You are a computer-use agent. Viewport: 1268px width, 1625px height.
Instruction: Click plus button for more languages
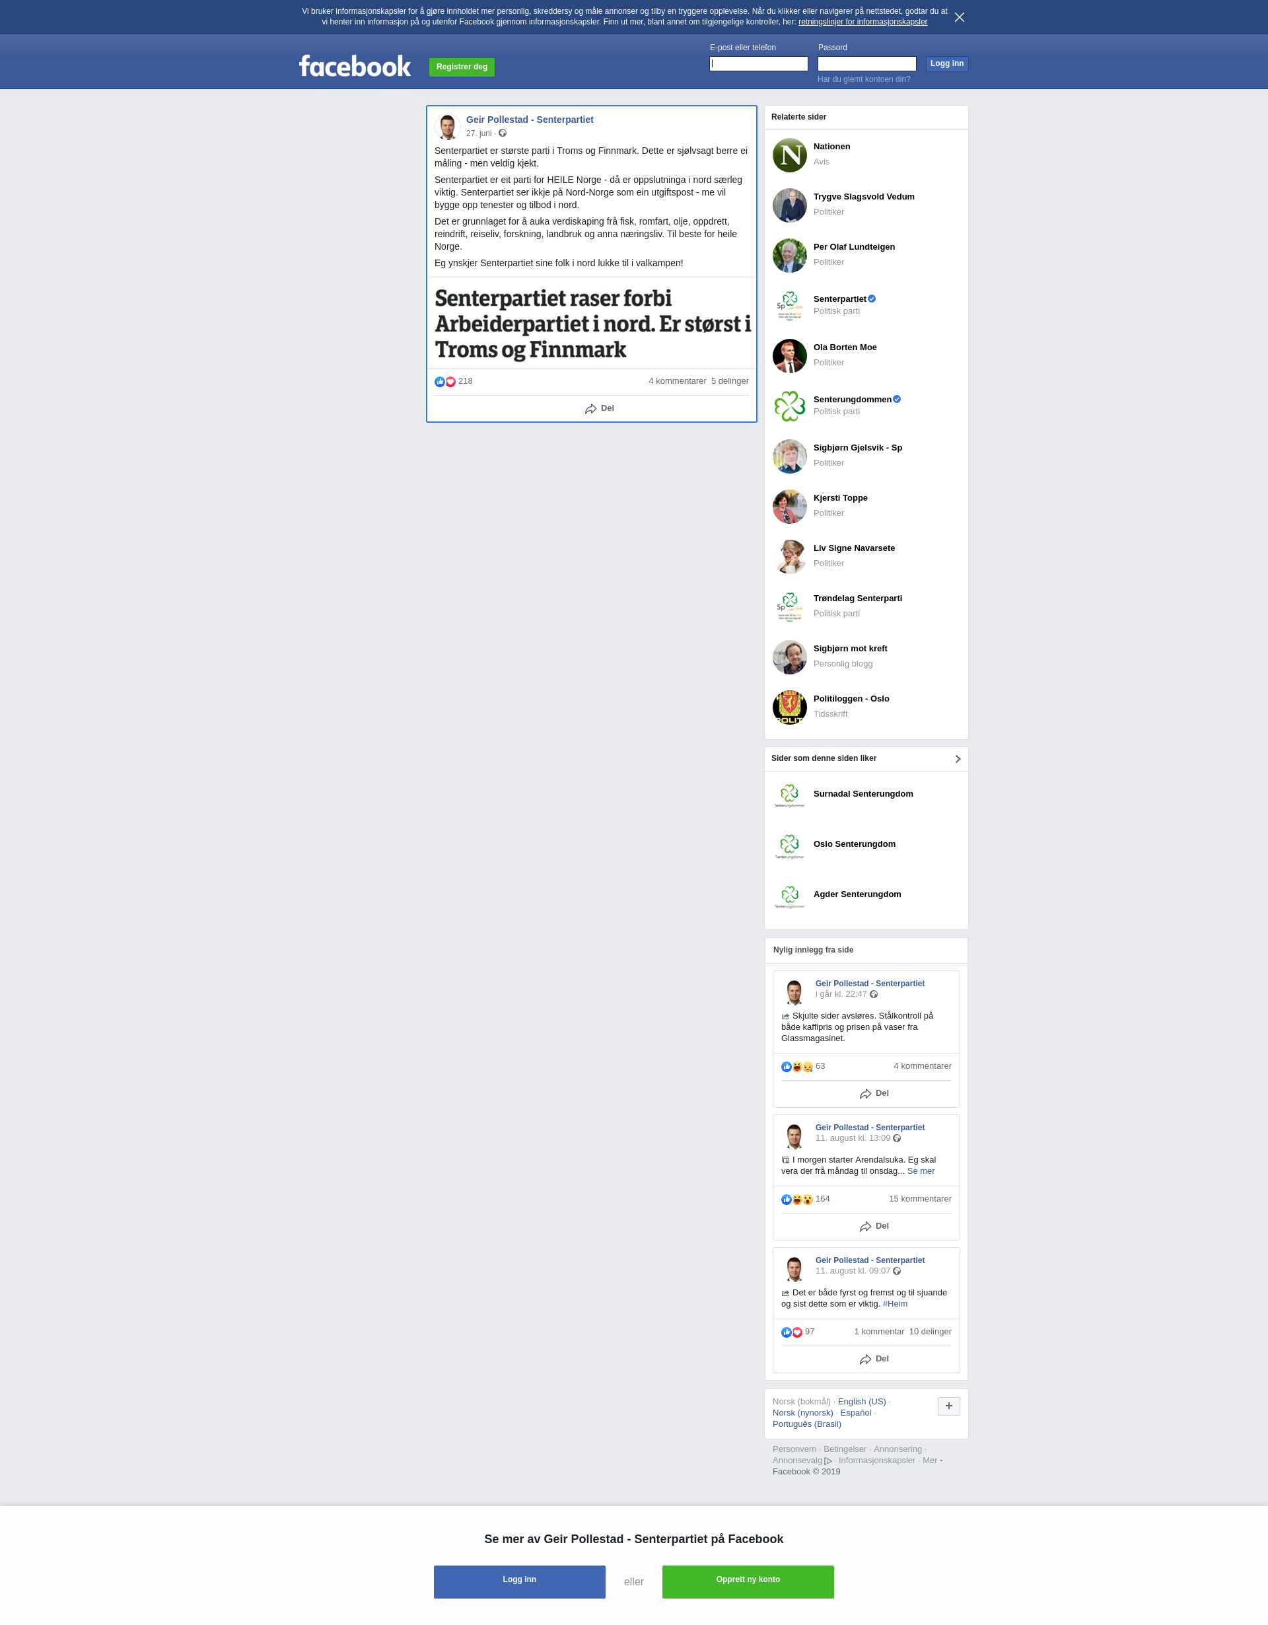point(948,1406)
